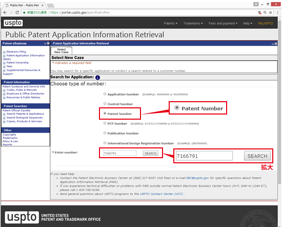Open MyUSPTO in the top navigation
282x227 pixels.
(266, 24)
